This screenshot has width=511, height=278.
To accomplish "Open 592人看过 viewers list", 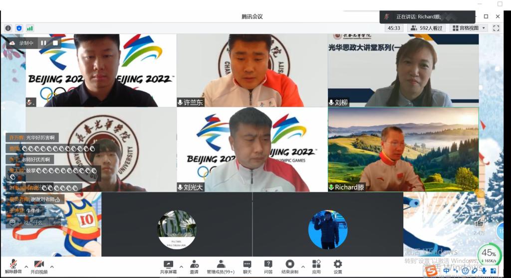I will tap(426, 28).
